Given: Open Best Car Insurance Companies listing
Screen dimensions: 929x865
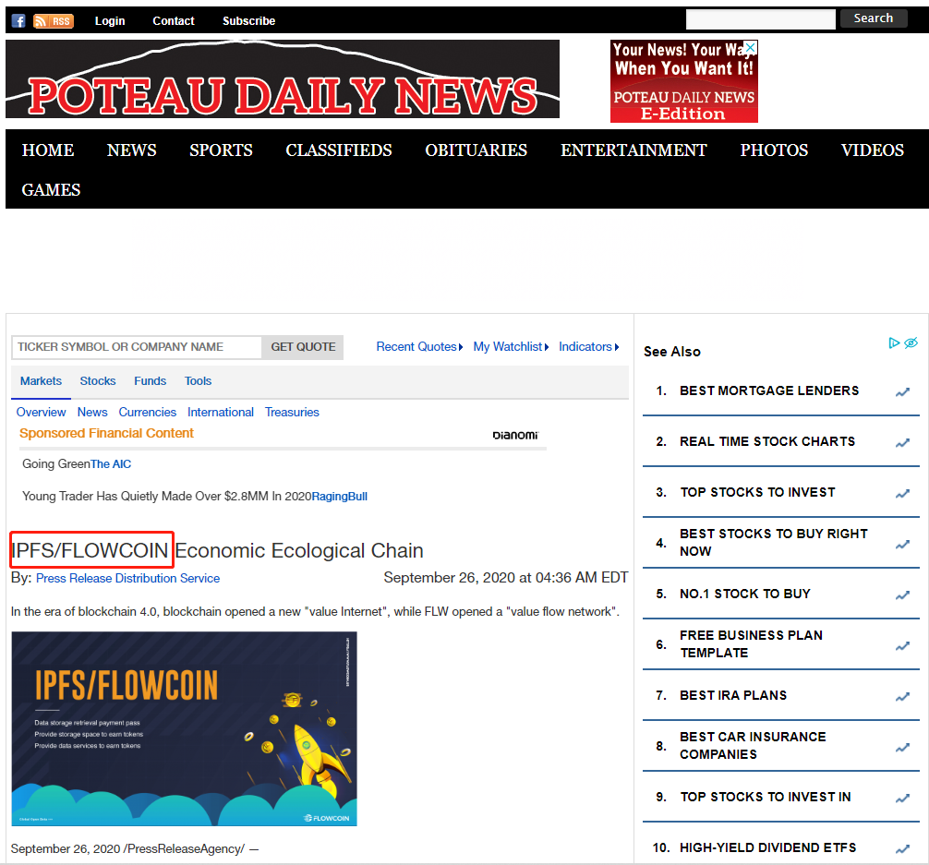Looking at the screenshot, I should (753, 746).
